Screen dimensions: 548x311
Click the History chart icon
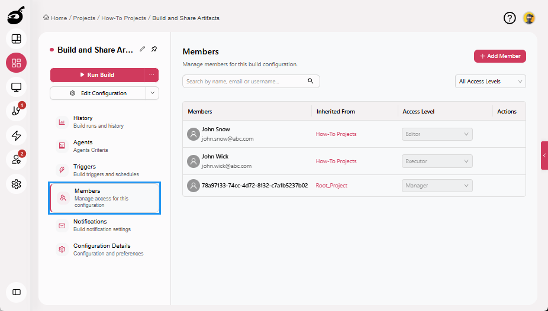pos(62,122)
